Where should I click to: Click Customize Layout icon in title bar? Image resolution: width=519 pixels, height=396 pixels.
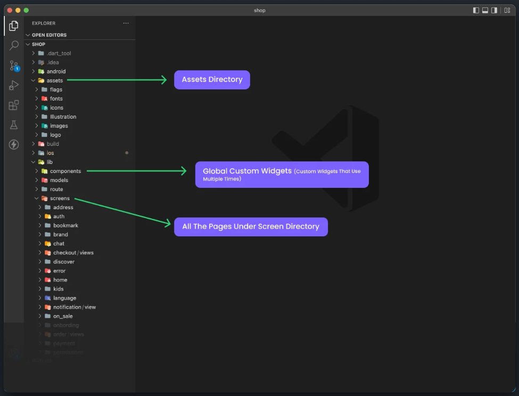(x=507, y=10)
